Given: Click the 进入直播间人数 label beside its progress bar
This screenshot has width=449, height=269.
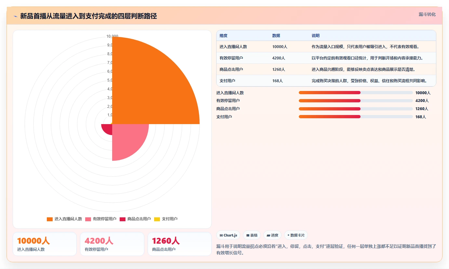Looking at the screenshot, I should pyautogui.click(x=230, y=93).
